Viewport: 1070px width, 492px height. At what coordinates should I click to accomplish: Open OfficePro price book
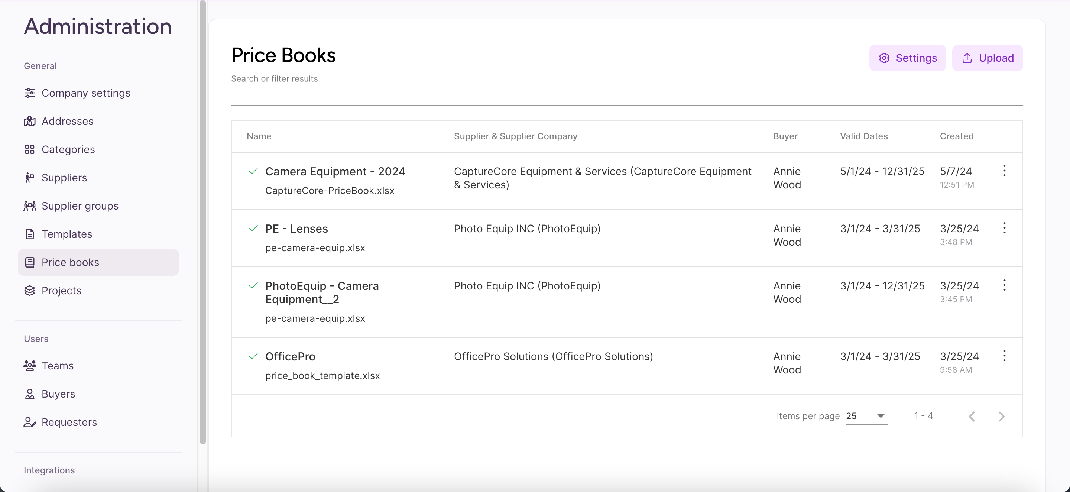(290, 356)
